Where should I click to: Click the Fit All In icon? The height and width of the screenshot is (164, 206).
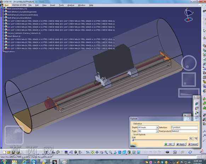(x=92, y=152)
